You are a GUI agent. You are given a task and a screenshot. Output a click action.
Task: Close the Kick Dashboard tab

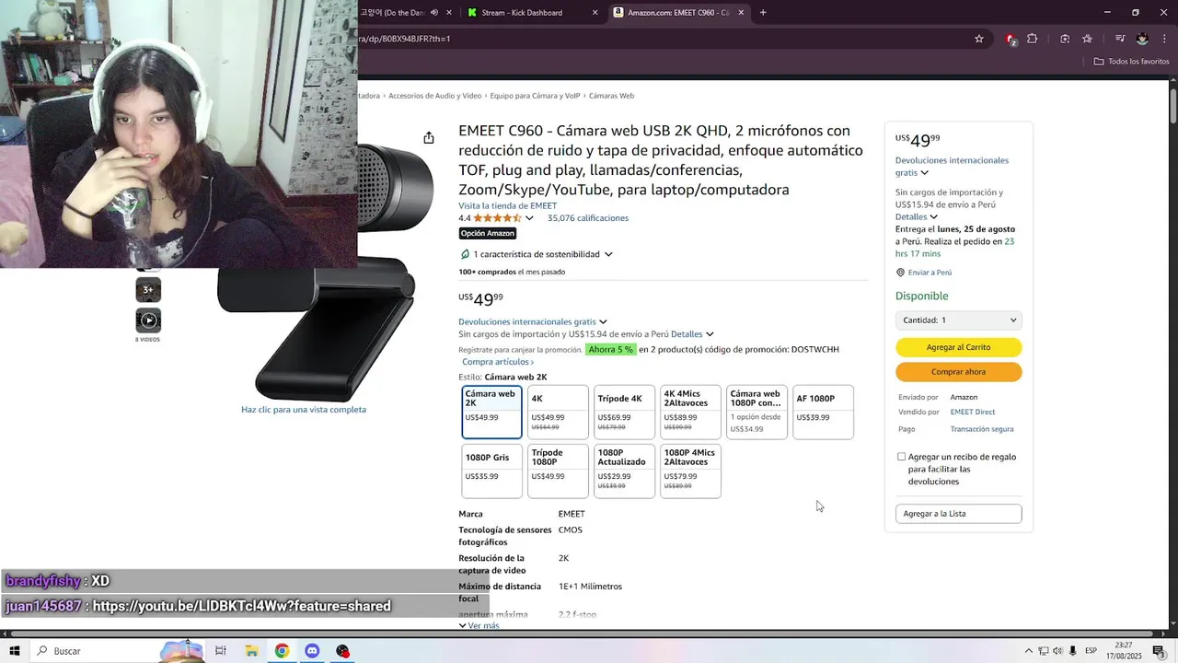[x=595, y=13]
